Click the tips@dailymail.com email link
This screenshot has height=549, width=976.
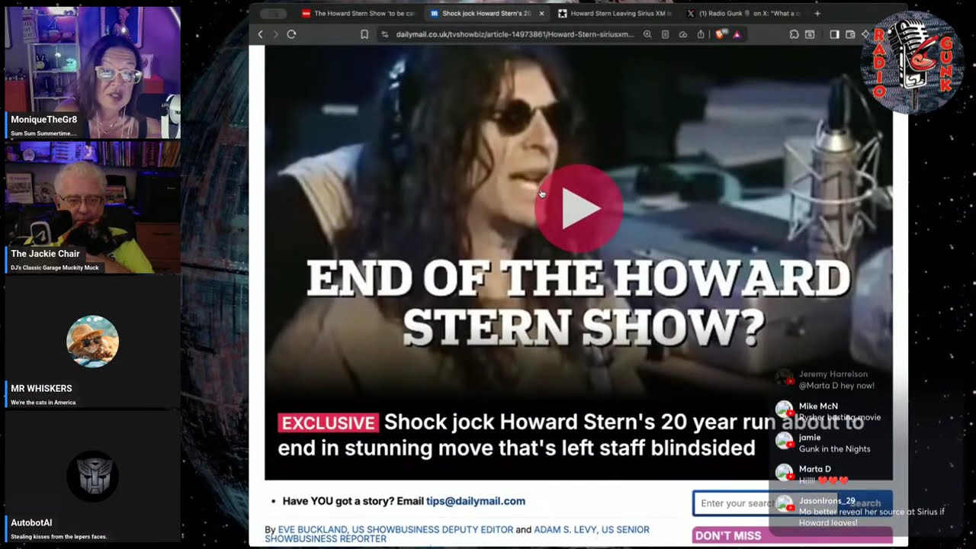click(476, 501)
